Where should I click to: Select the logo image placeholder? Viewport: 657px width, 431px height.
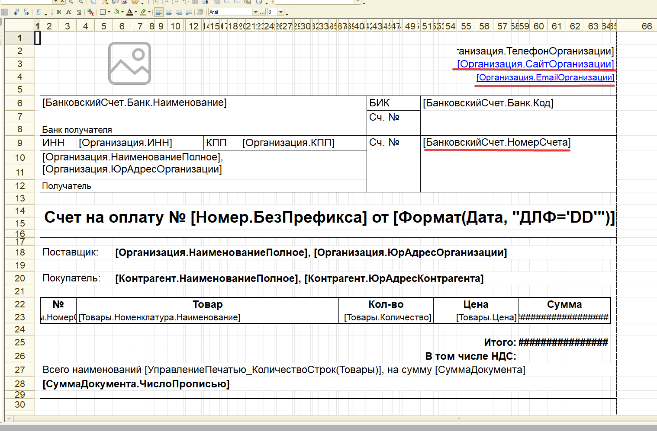tap(129, 63)
